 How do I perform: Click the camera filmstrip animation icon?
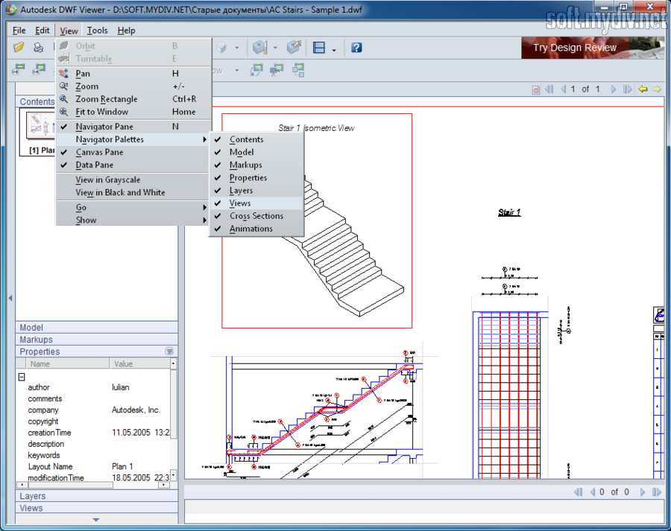[277, 70]
